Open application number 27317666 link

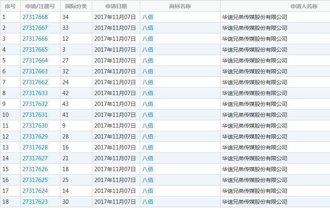click(35, 39)
